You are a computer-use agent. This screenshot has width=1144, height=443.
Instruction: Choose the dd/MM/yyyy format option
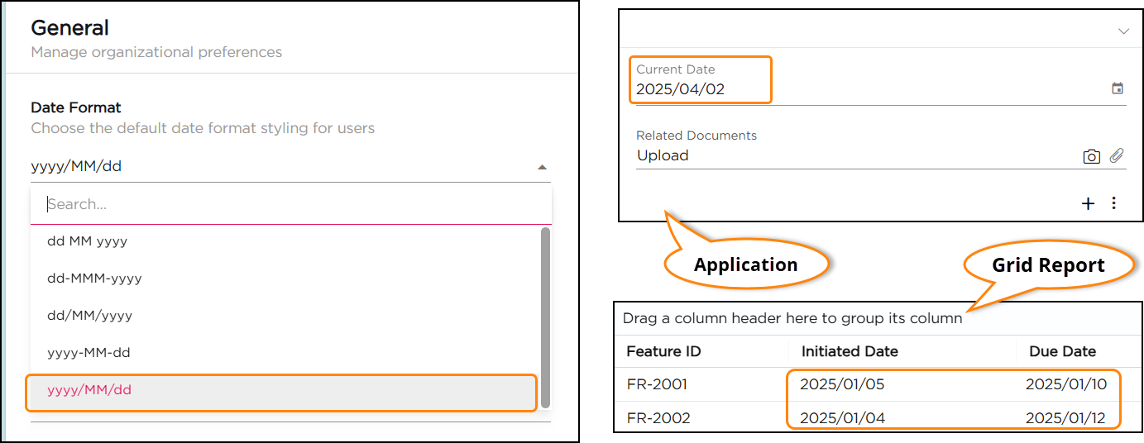coord(89,316)
